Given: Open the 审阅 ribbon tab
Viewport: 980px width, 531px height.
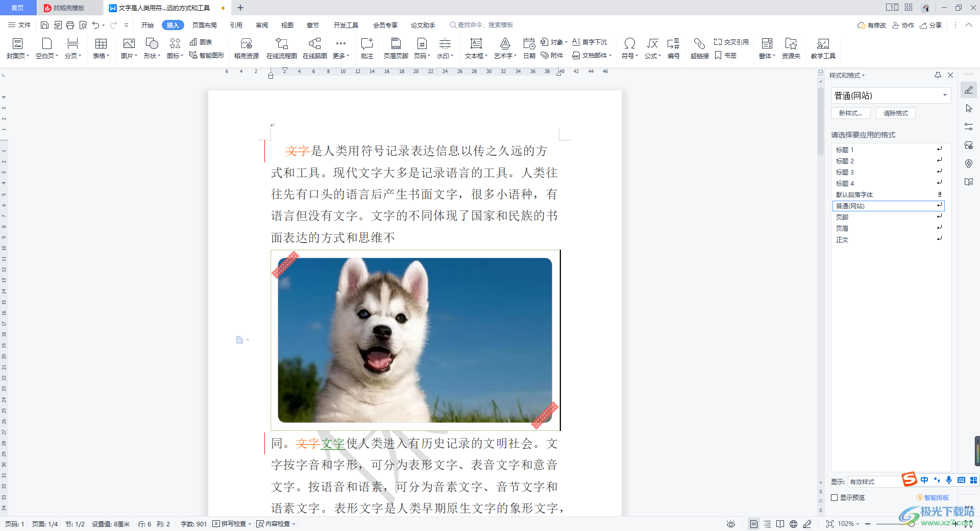Looking at the screenshot, I should pos(262,25).
